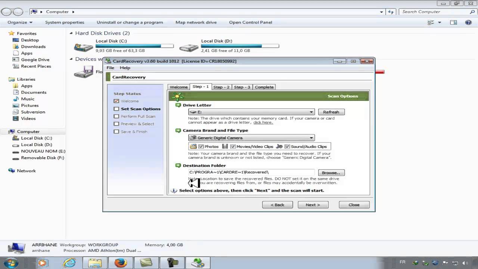478x269 pixels.
Task: Open the address bar history dropdown
Action: (382, 12)
